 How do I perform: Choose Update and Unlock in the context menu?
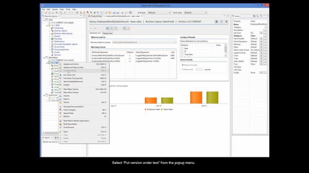point(85,64)
